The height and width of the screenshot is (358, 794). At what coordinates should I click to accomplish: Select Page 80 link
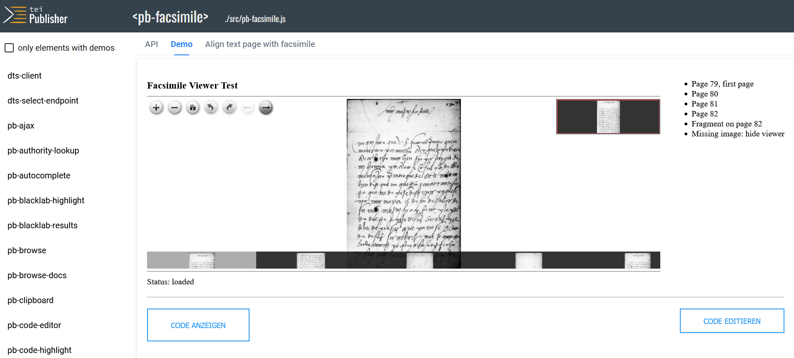(x=705, y=94)
